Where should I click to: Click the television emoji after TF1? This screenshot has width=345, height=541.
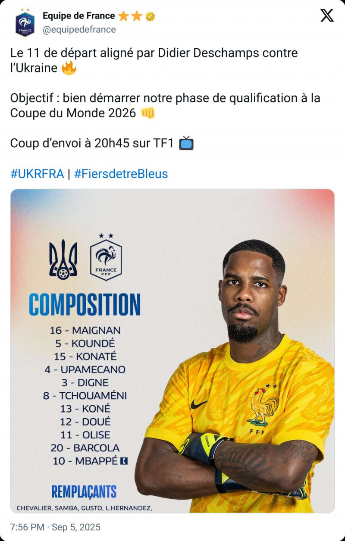186,143
